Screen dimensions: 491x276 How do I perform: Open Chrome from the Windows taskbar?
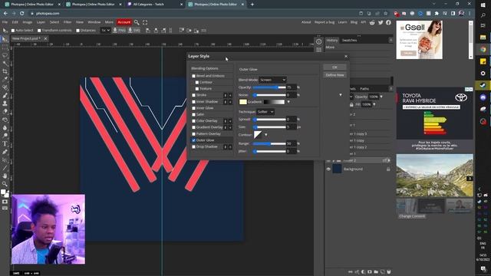483,49
